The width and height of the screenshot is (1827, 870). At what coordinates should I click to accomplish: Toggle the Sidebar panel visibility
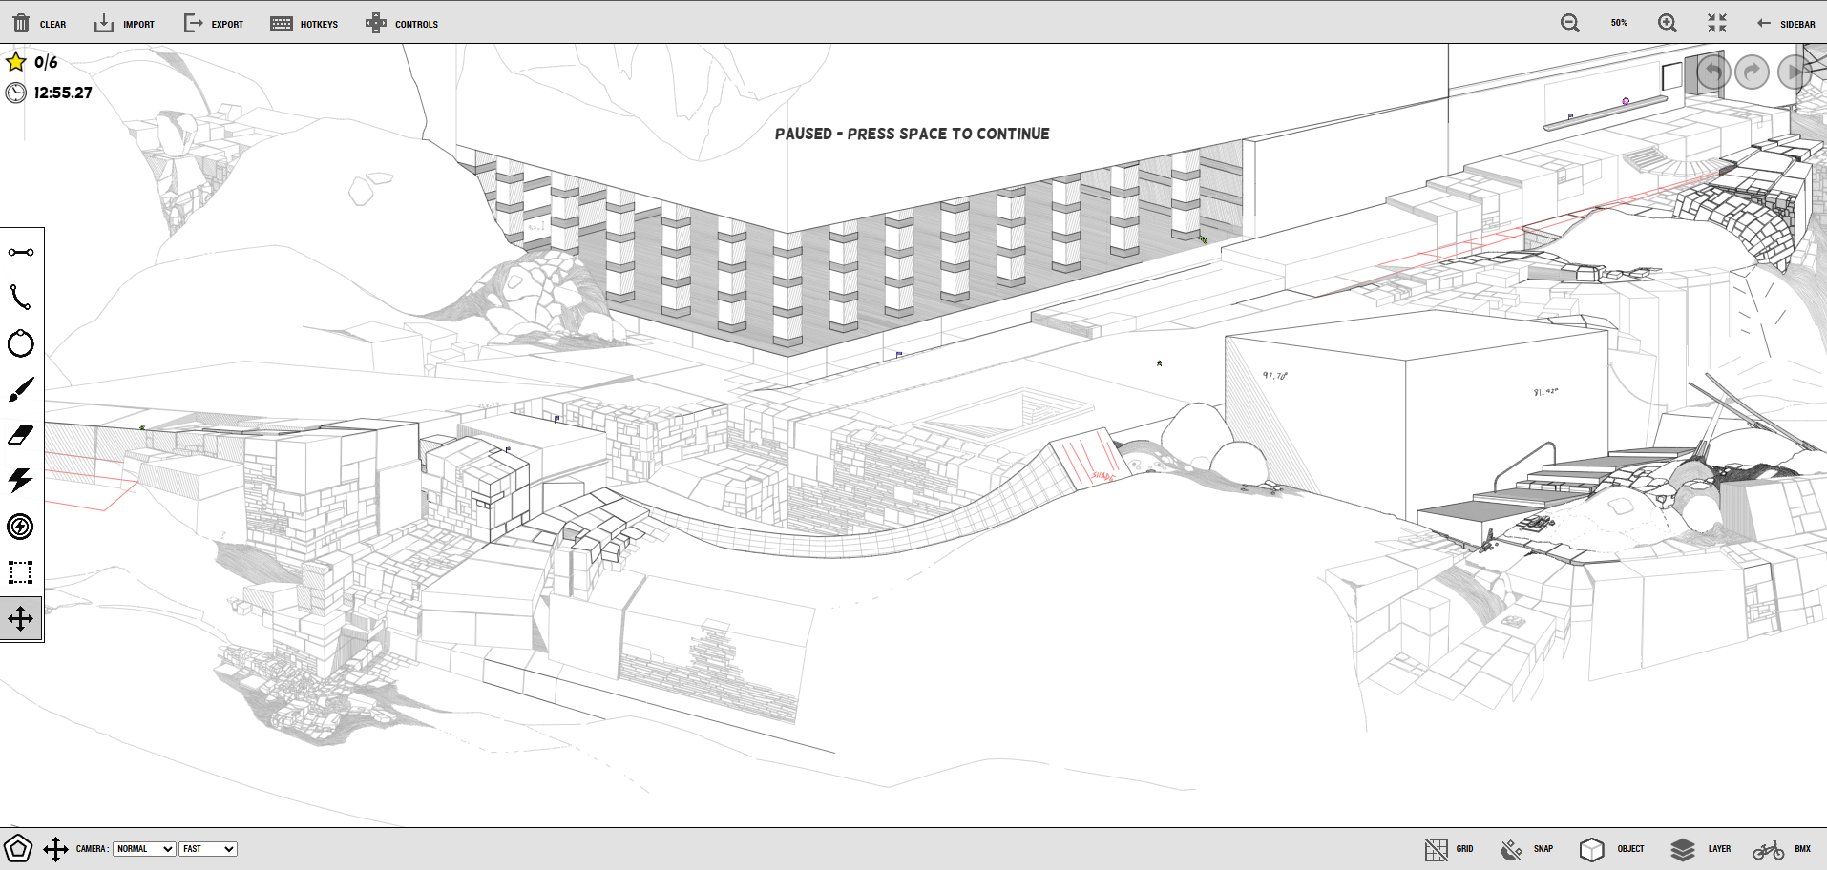(1785, 24)
